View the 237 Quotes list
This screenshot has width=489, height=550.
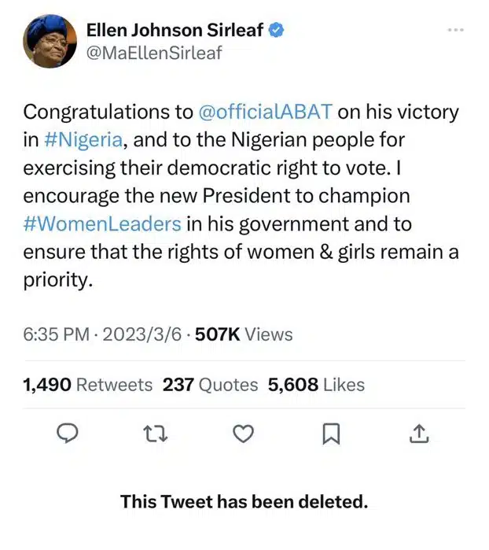click(x=210, y=385)
